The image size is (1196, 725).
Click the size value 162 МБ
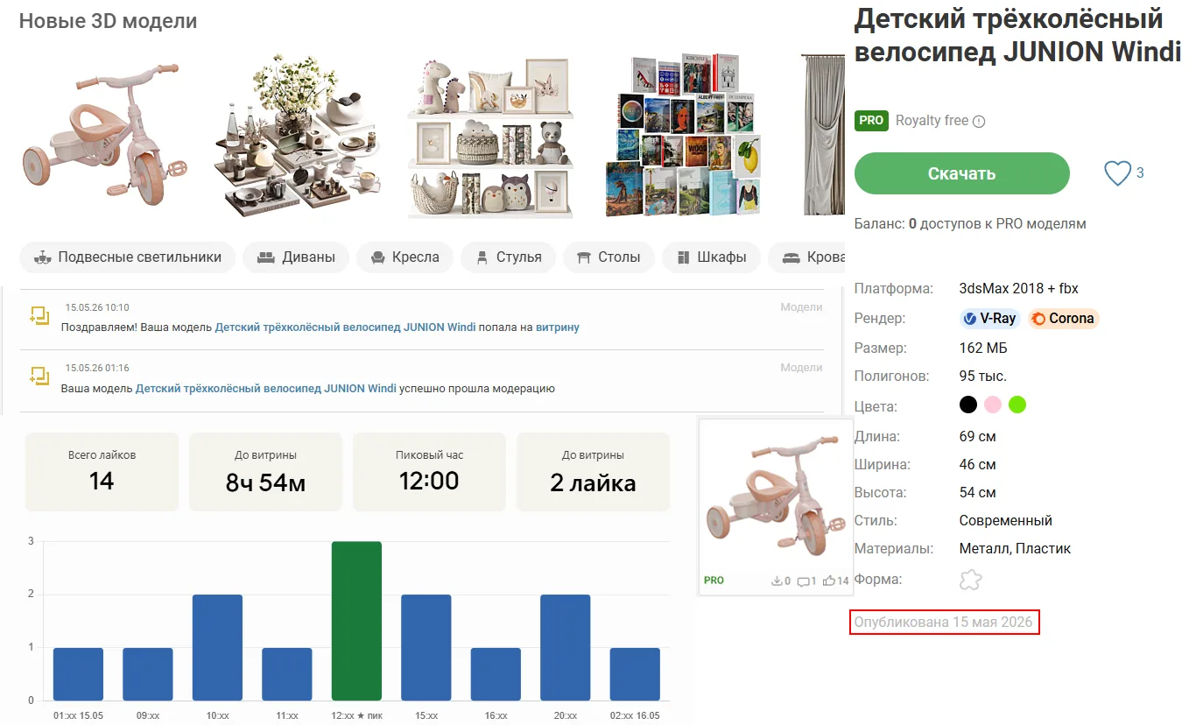click(x=983, y=348)
